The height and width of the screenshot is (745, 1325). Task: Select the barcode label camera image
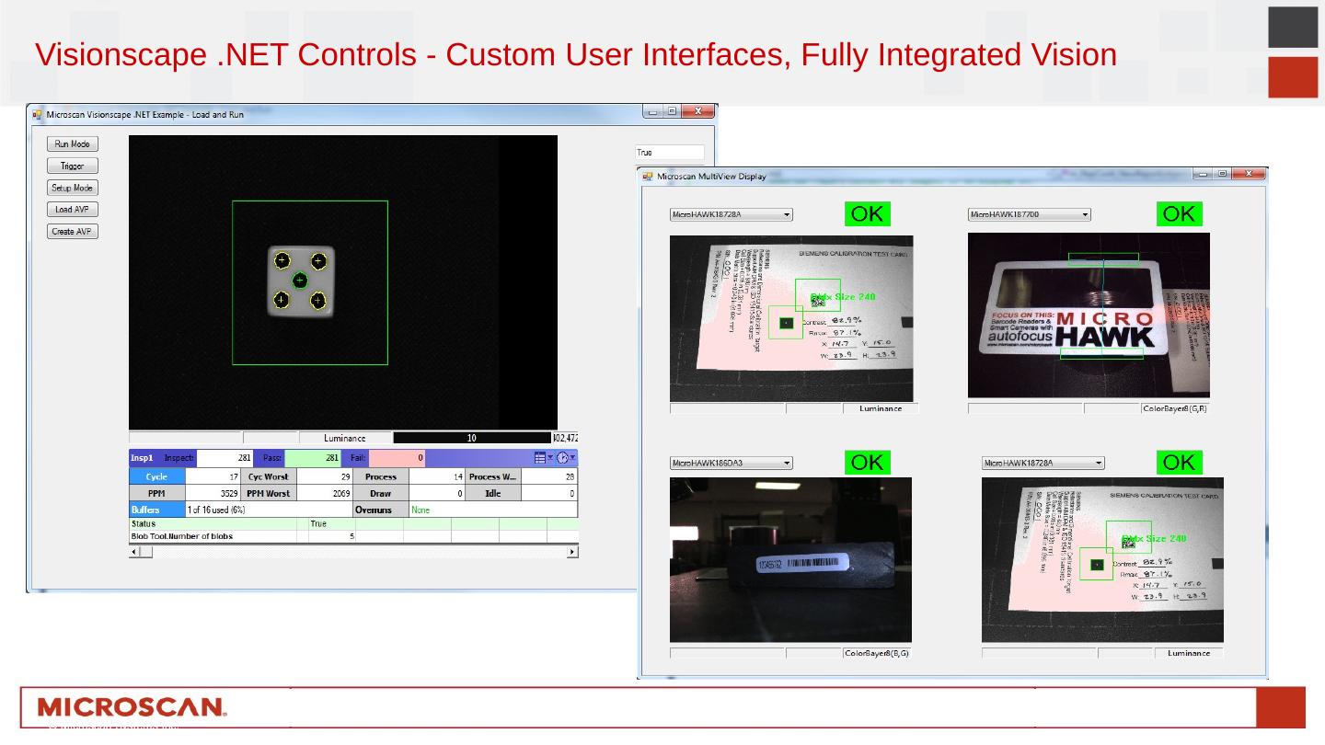790,559
